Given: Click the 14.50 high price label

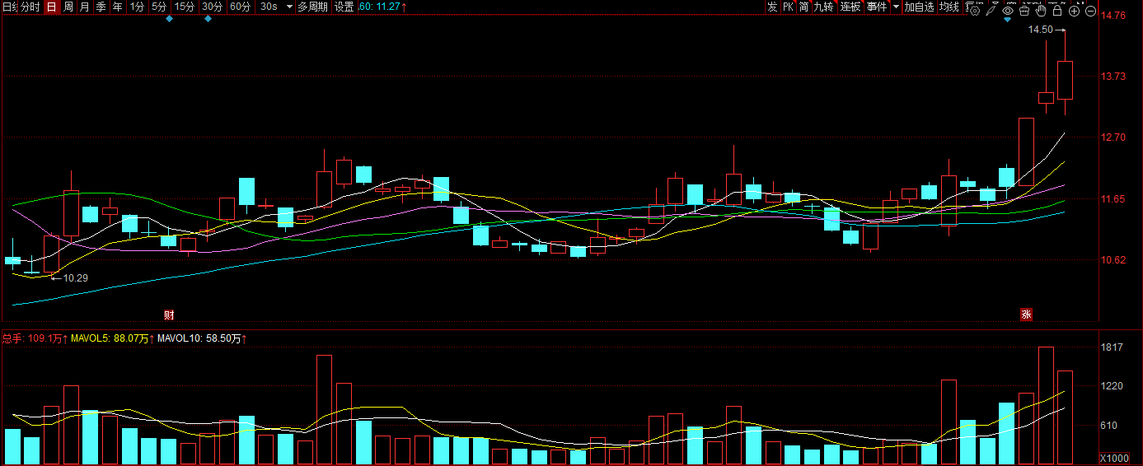Looking at the screenshot, I should 1041,30.
